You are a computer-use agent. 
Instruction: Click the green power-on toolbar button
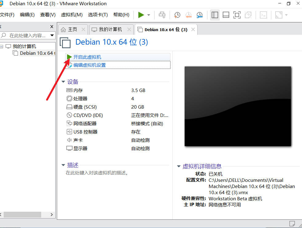(141, 15)
